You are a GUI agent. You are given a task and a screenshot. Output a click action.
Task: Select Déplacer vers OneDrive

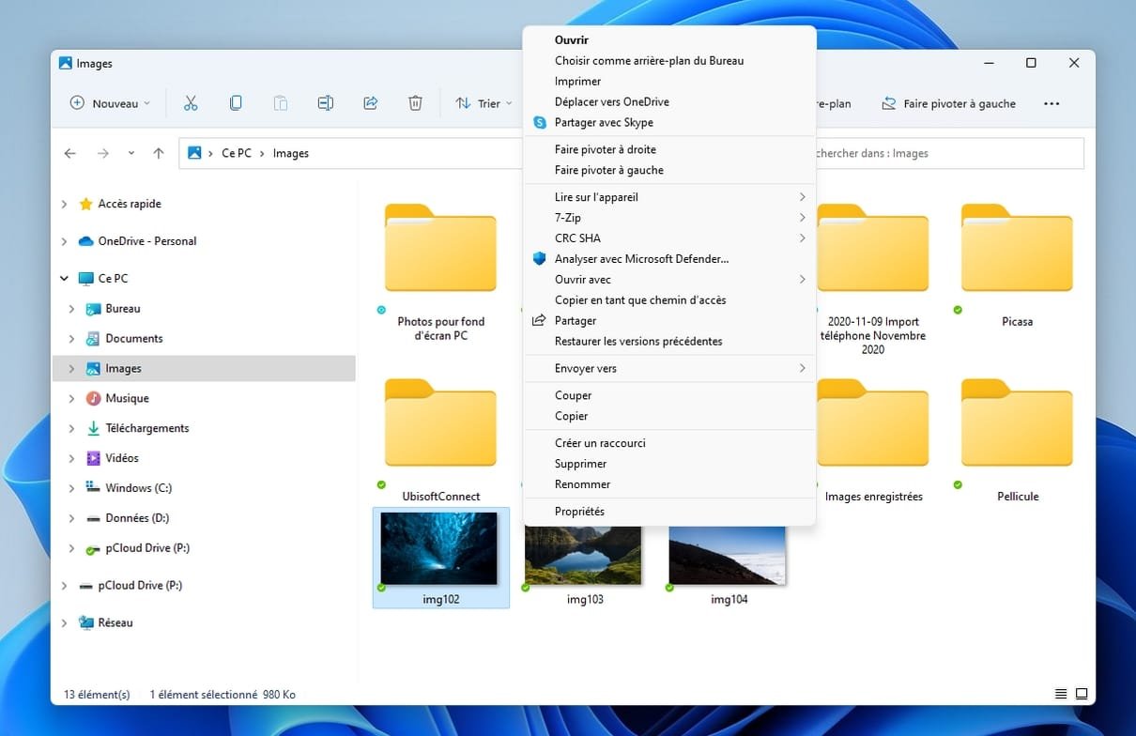coord(668,102)
